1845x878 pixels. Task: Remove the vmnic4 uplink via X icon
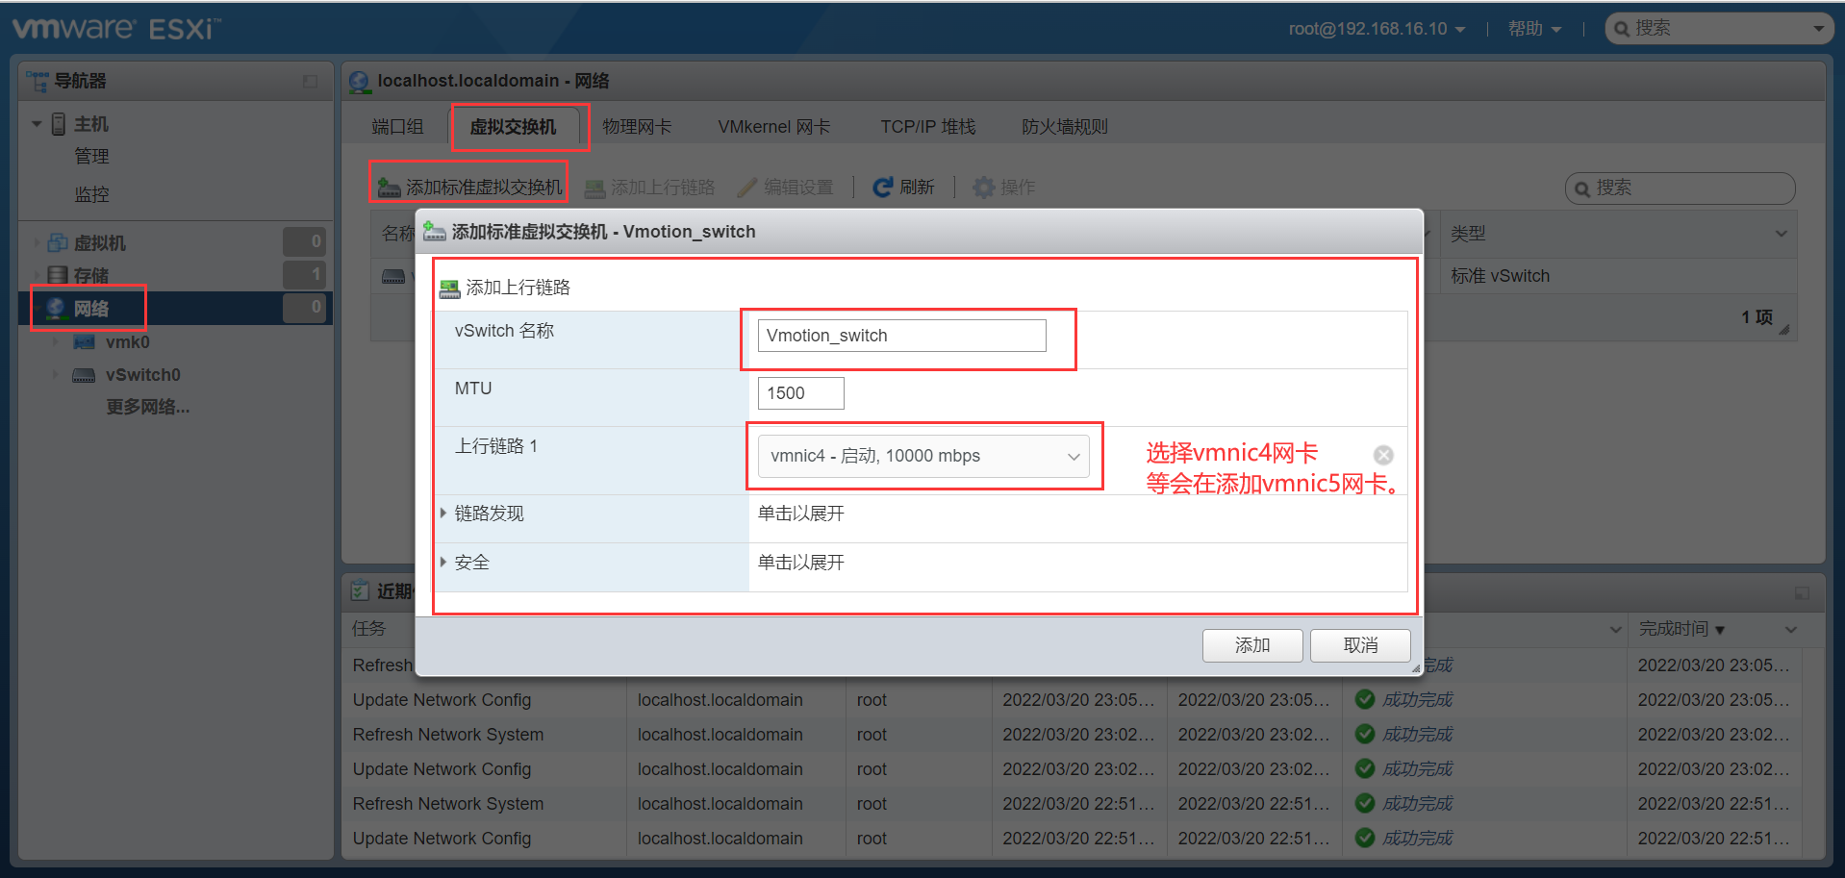[1383, 454]
